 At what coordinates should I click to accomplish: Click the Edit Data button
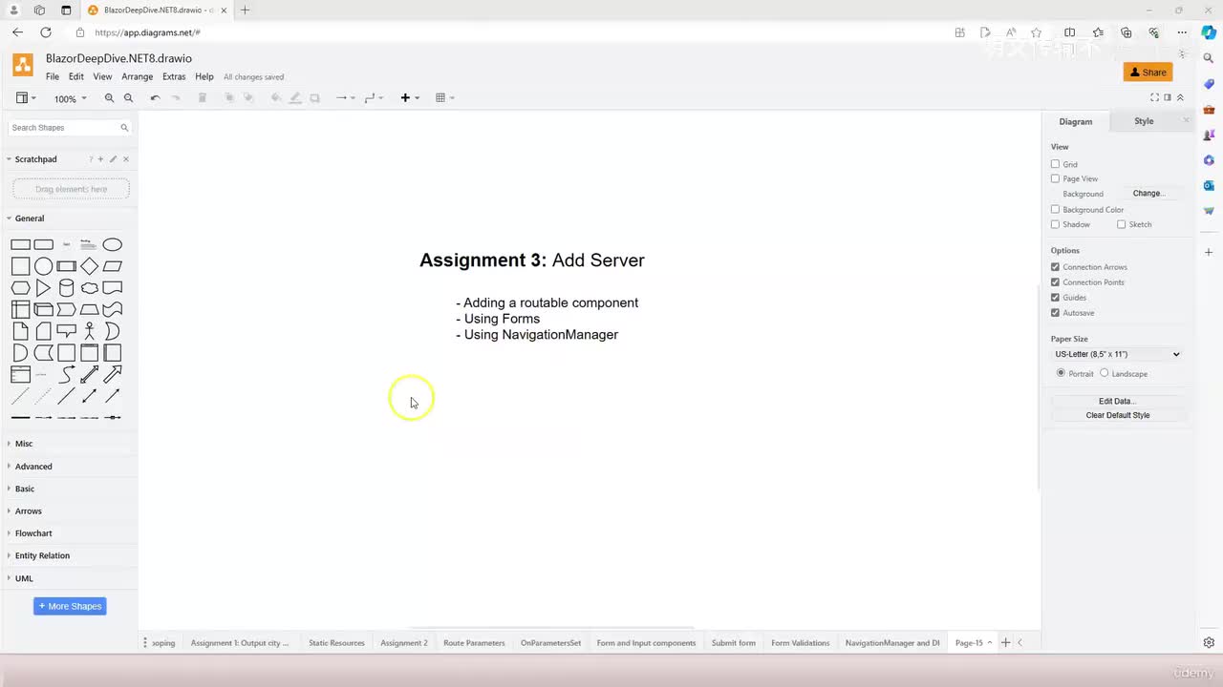[x=1117, y=402]
